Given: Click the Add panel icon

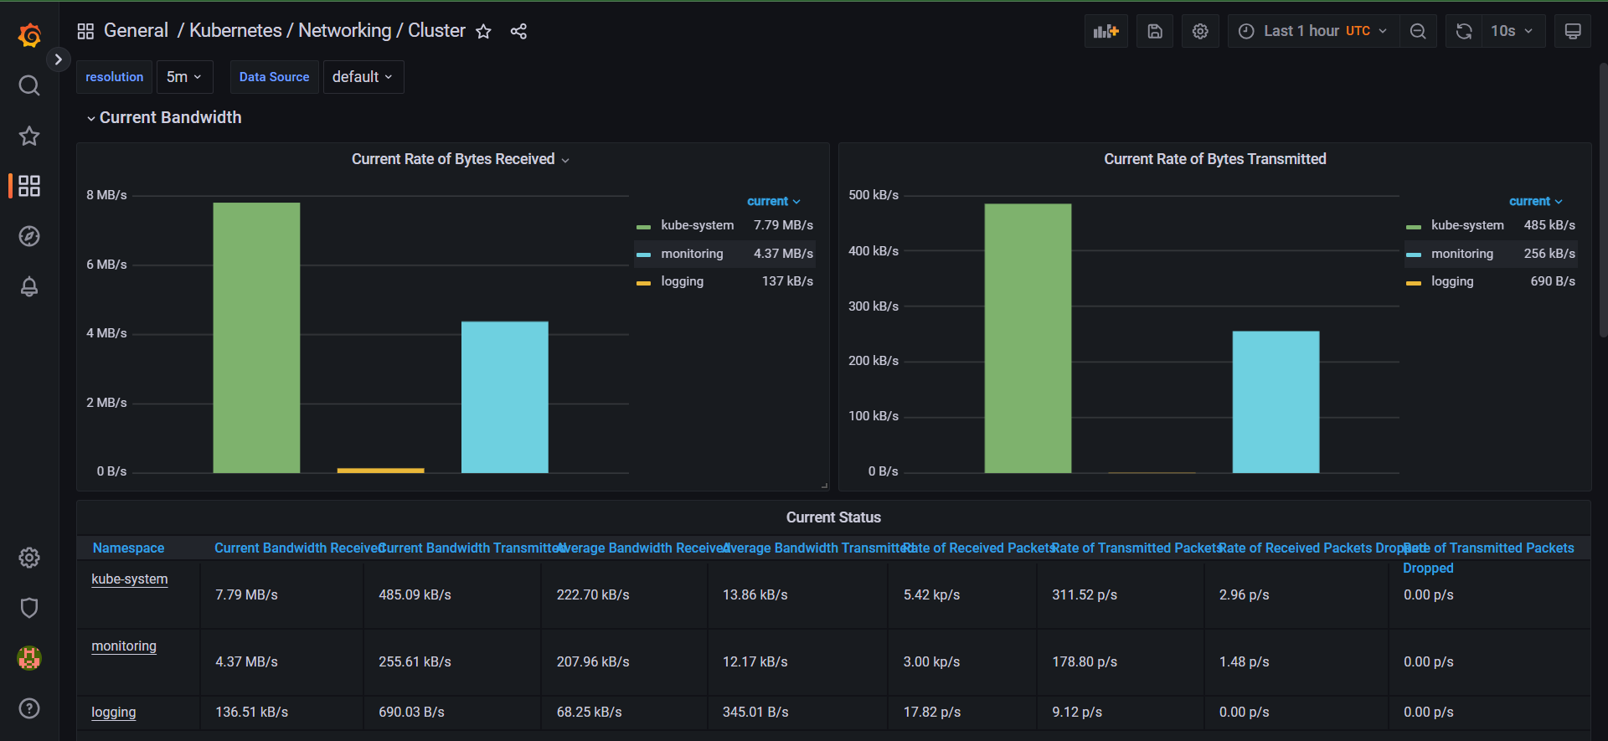Looking at the screenshot, I should 1106,31.
